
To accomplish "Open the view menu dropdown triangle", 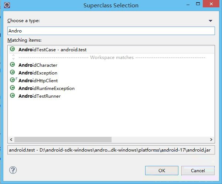I will click(x=211, y=21).
